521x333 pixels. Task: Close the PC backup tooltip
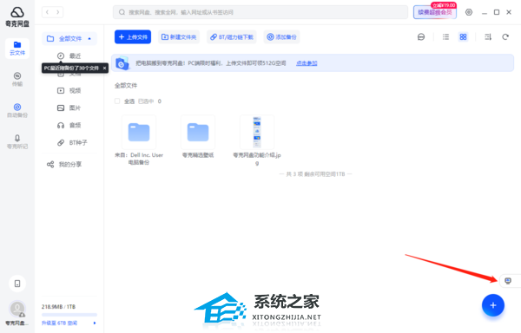104,68
